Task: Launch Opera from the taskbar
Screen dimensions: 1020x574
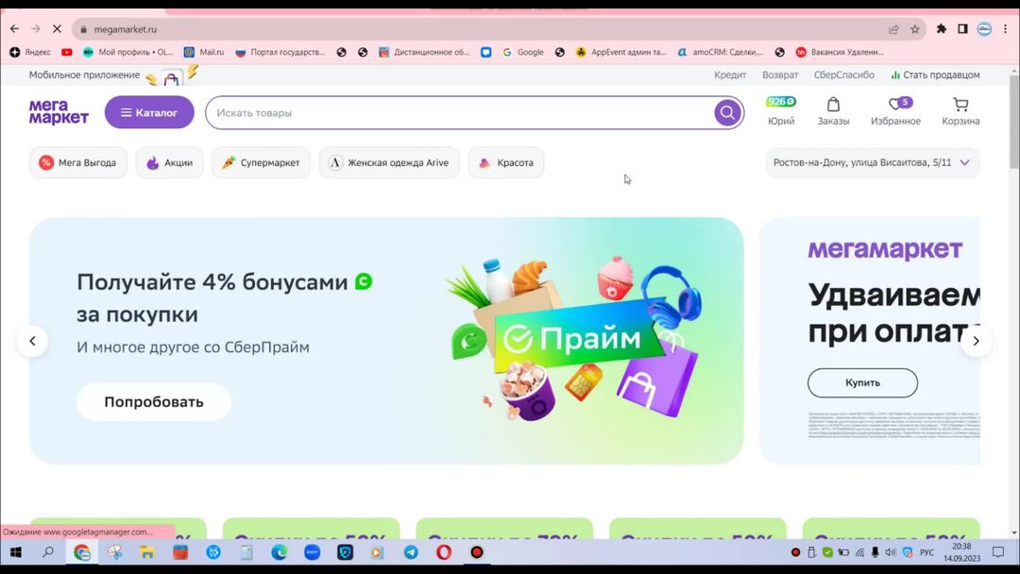Action: pyautogui.click(x=444, y=552)
